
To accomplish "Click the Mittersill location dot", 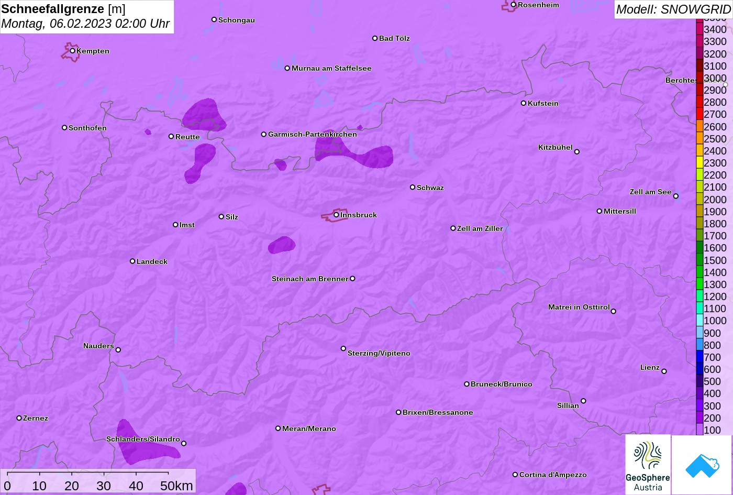I will [599, 211].
